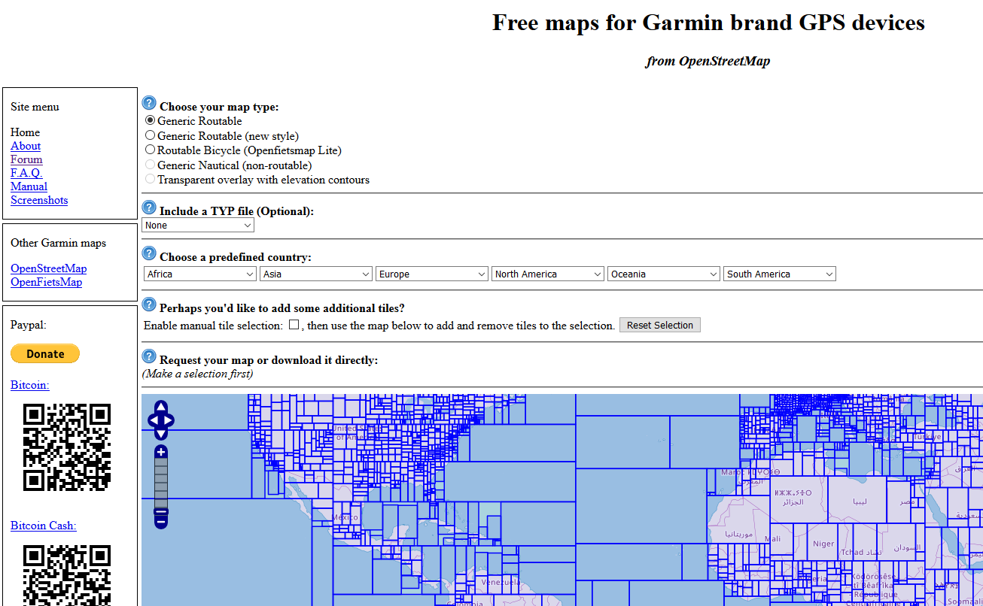Click help icon beside 'Include a TYP file'
Image resolution: width=983 pixels, height=606 pixels.
[x=149, y=208]
